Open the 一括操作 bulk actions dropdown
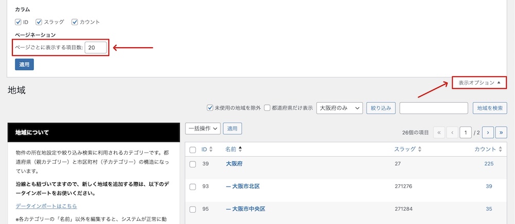The image size is (515, 224). coord(202,129)
